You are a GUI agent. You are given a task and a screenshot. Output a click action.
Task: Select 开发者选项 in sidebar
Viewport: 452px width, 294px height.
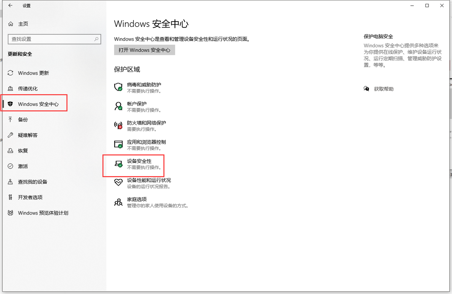30,197
